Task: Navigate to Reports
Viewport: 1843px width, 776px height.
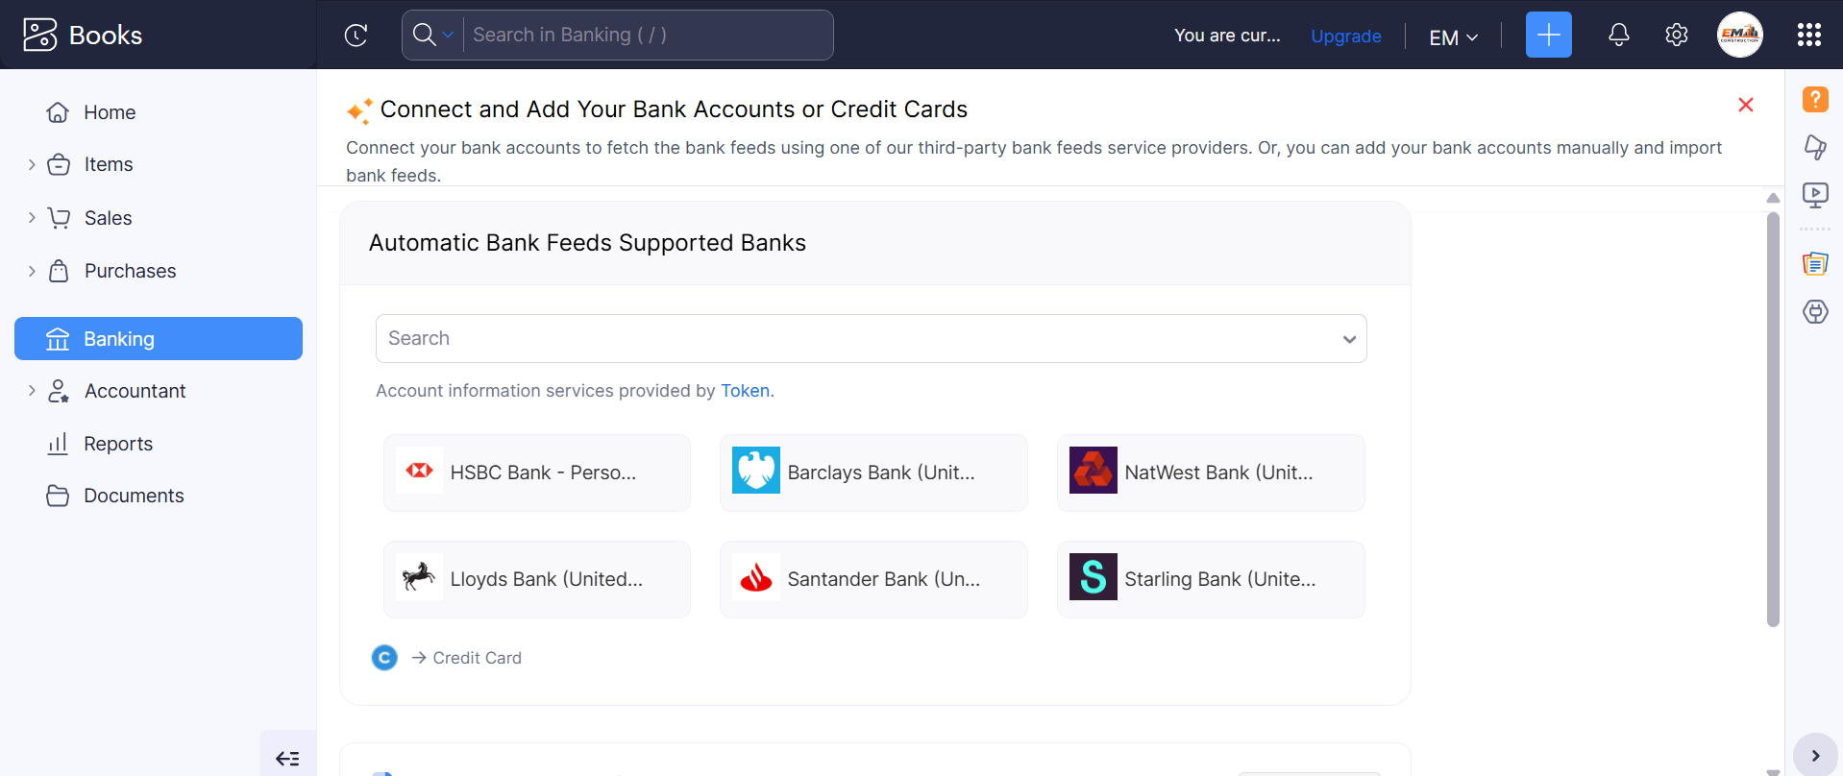Action: click(x=118, y=443)
